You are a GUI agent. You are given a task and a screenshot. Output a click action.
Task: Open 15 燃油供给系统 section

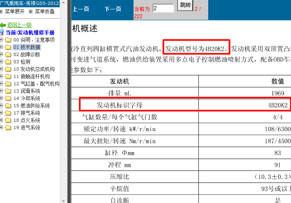click(32, 106)
